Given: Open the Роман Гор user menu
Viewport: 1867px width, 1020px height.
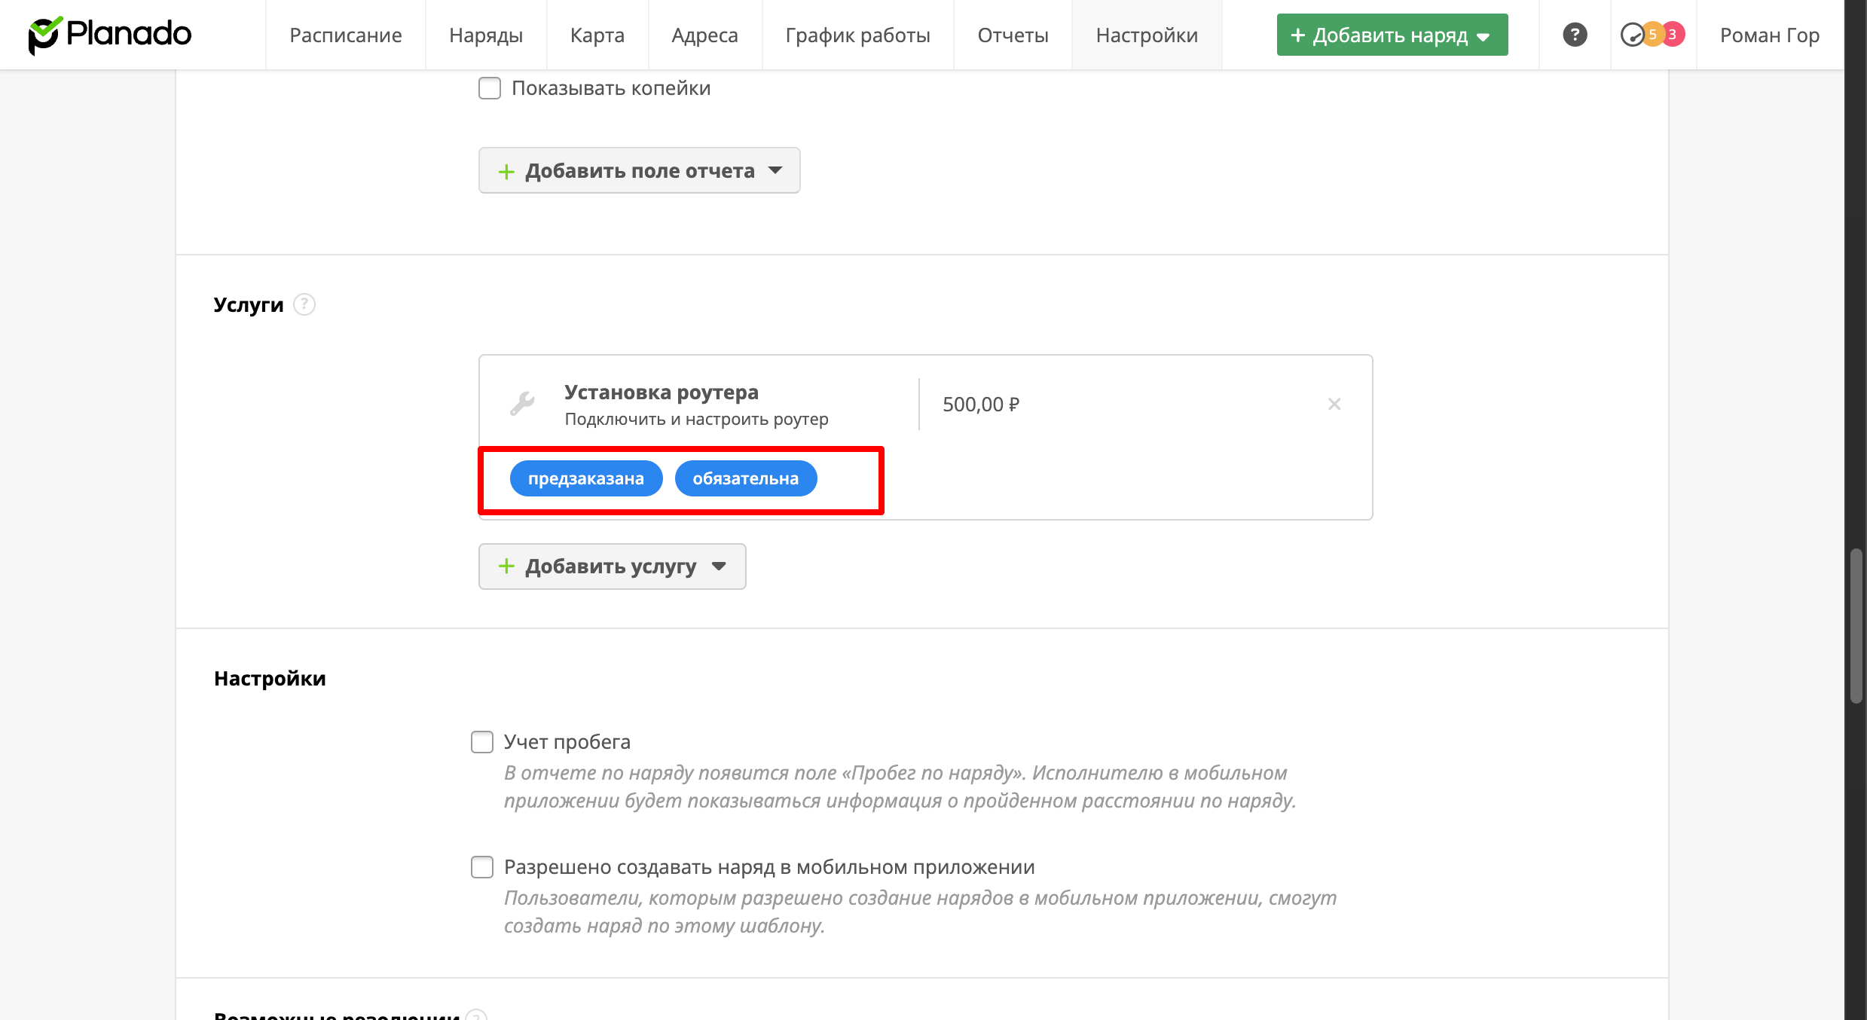Looking at the screenshot, I should pos(1769,35).
